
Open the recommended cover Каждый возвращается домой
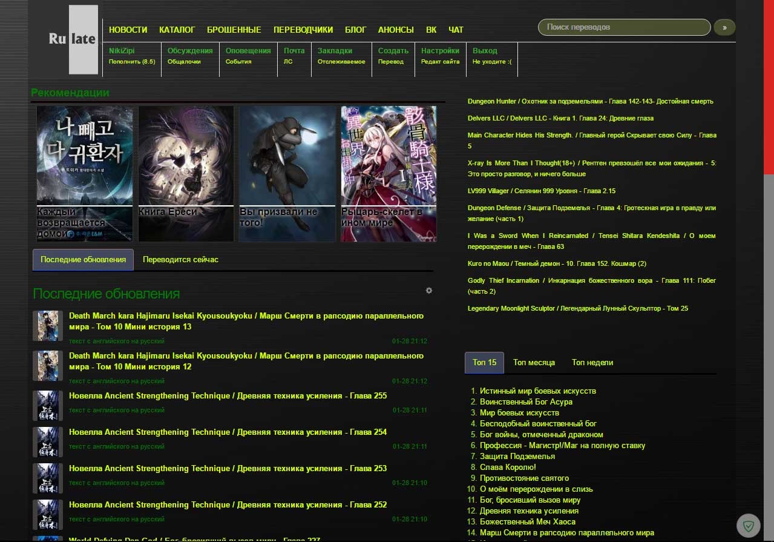pyautogui.click(x=85, y=174)
